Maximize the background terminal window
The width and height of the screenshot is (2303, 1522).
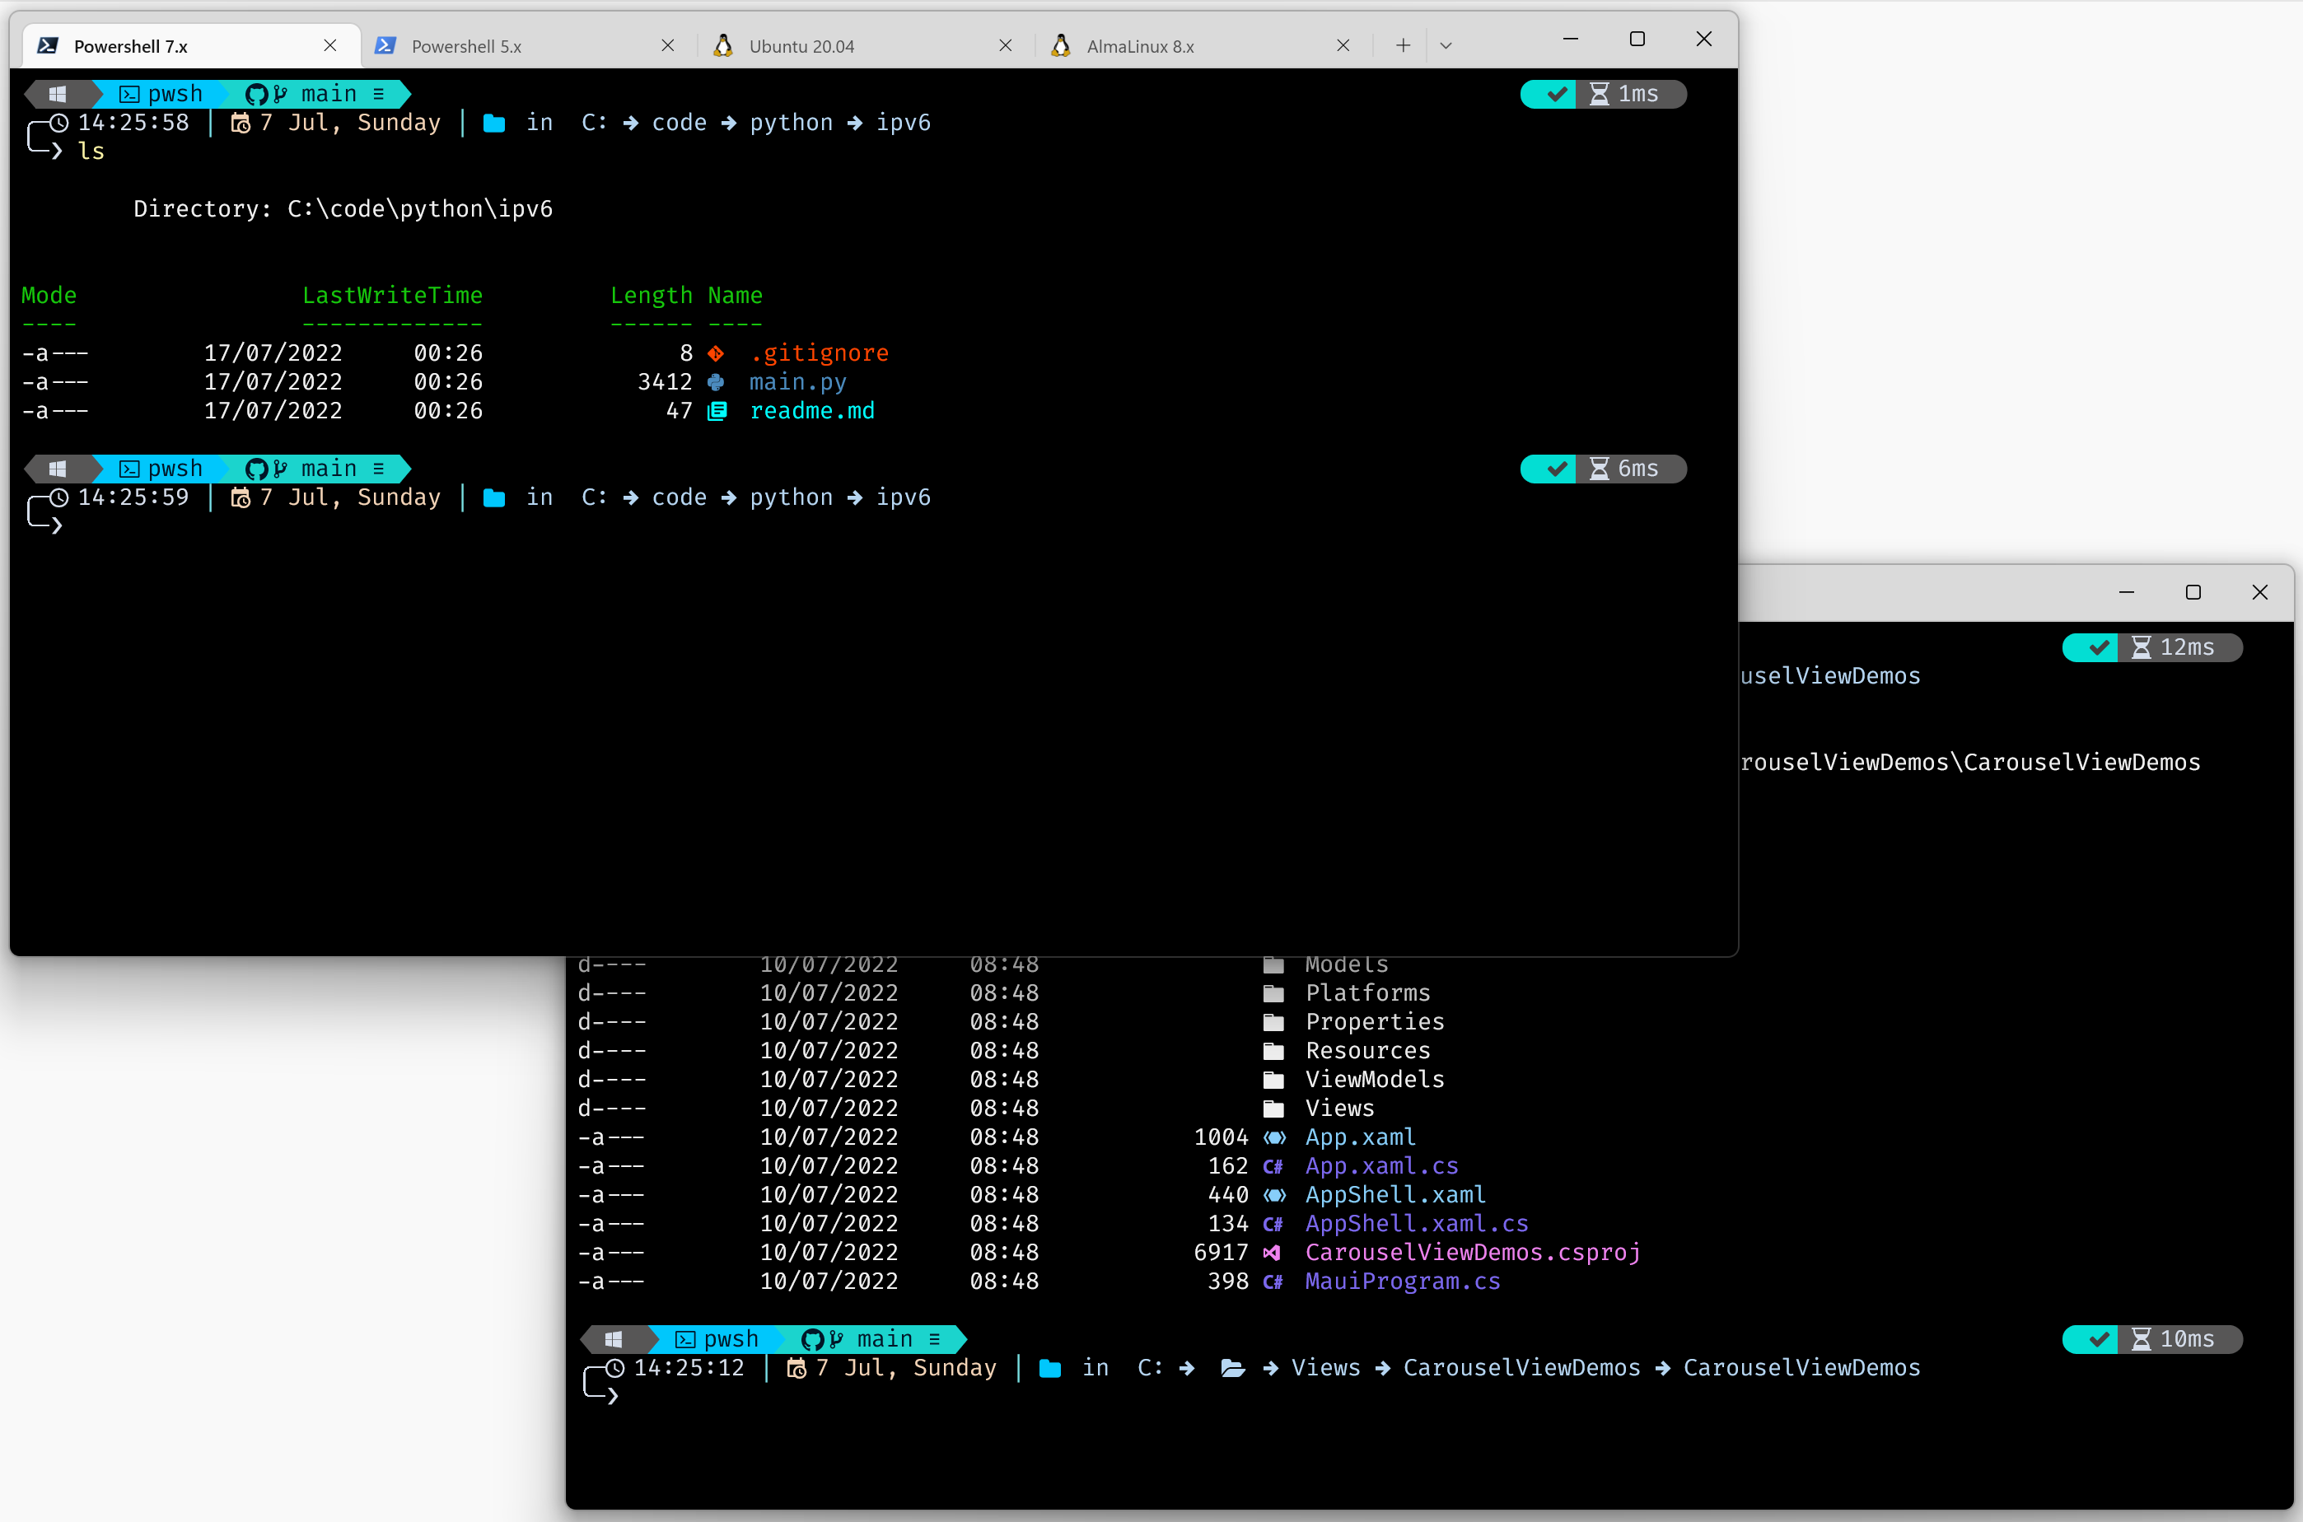pos(2193,592)
